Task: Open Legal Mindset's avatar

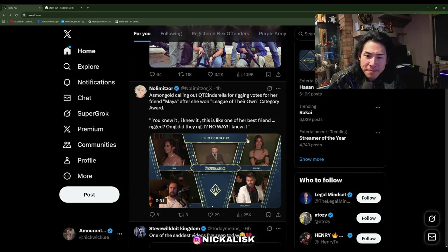Action: coord(306,198)
